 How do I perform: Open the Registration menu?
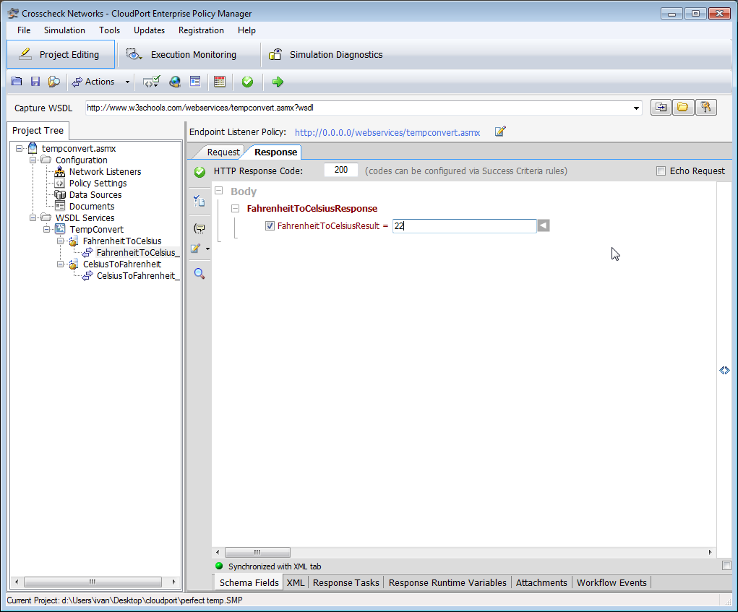[201, 30]
